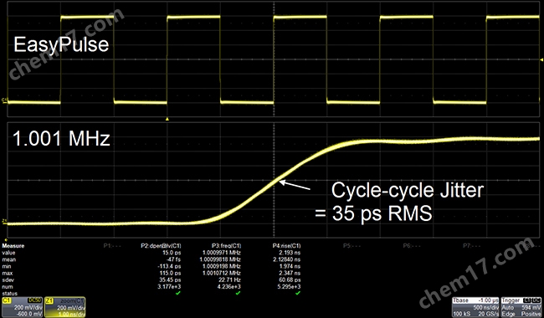Click the P4 min 1.974 ns

pos(290,266)
